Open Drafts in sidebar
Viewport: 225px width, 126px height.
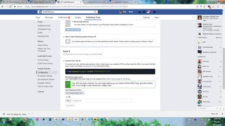coord(40,33)
